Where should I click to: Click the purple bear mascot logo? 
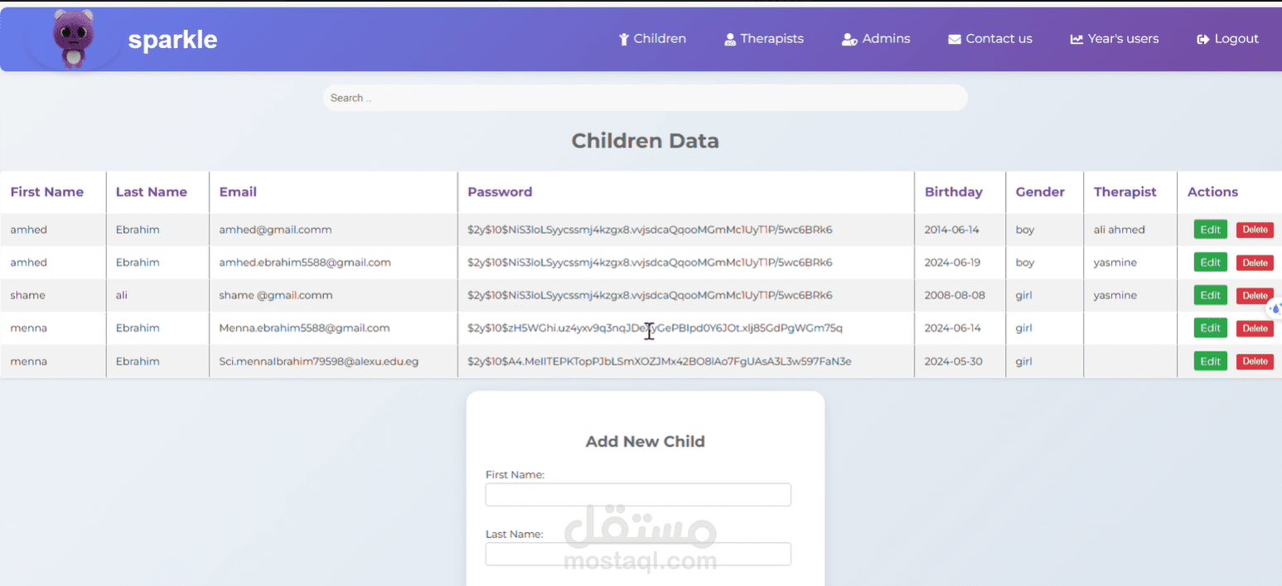point(74,39)
